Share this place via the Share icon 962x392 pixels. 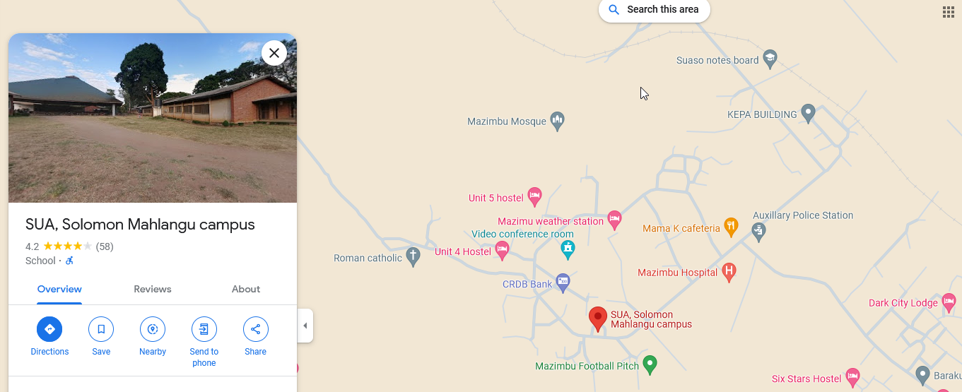coord(256,329)
